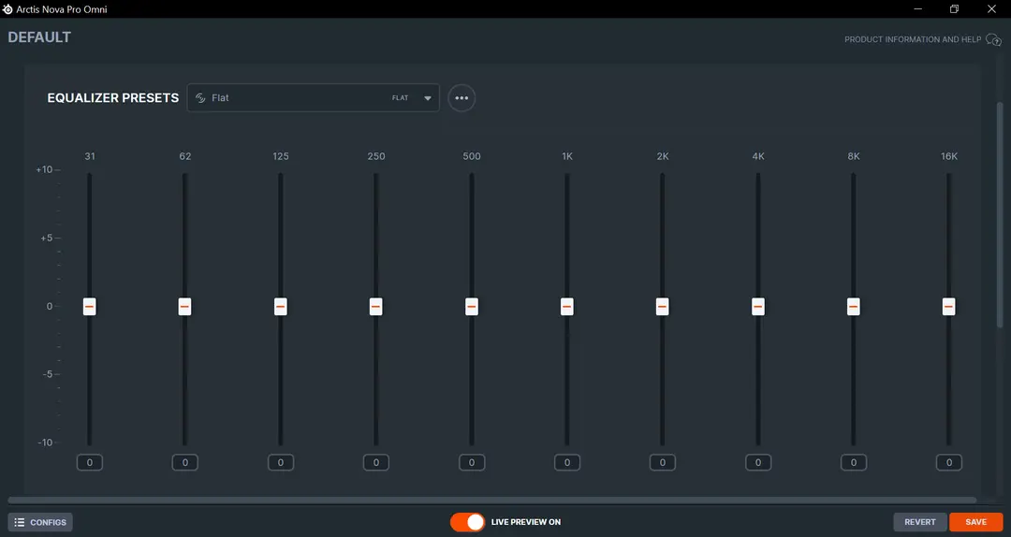This screenshot has height=537, width=1011.
Task: Click the 16K frequency label
Action: [x=949, y=156]
